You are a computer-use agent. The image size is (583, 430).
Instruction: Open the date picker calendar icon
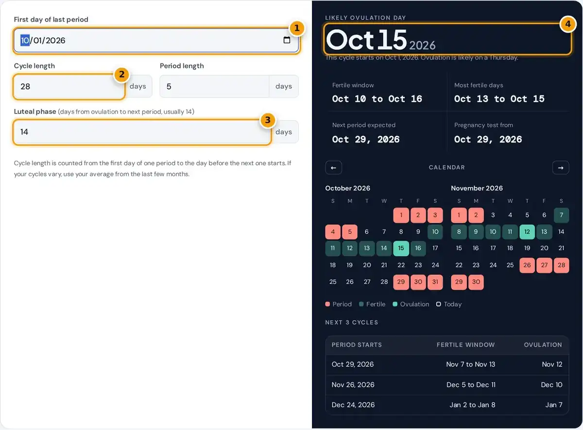pos(287,40)
